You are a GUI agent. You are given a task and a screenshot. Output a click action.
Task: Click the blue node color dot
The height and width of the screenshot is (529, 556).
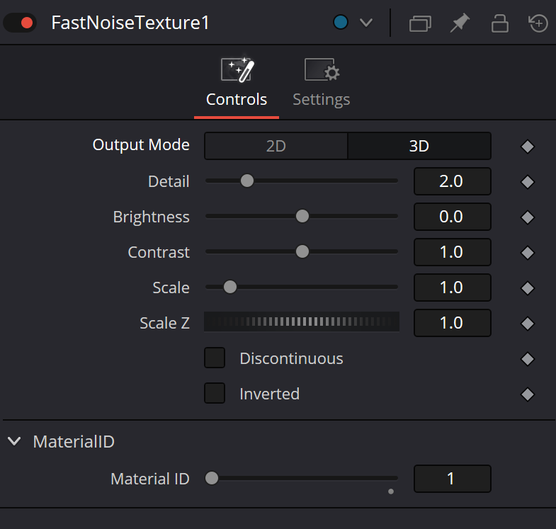(x=341, y=23)
